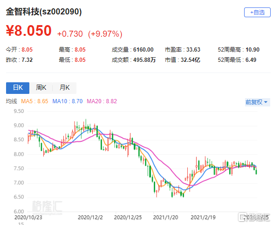Click the MA10 : 8.70 indicator label

(x=68, y=101)
